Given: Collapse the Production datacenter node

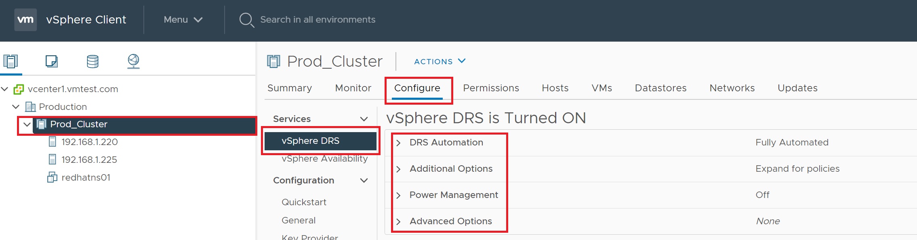Looking at the screenshot, I should [x=16, y=107].
